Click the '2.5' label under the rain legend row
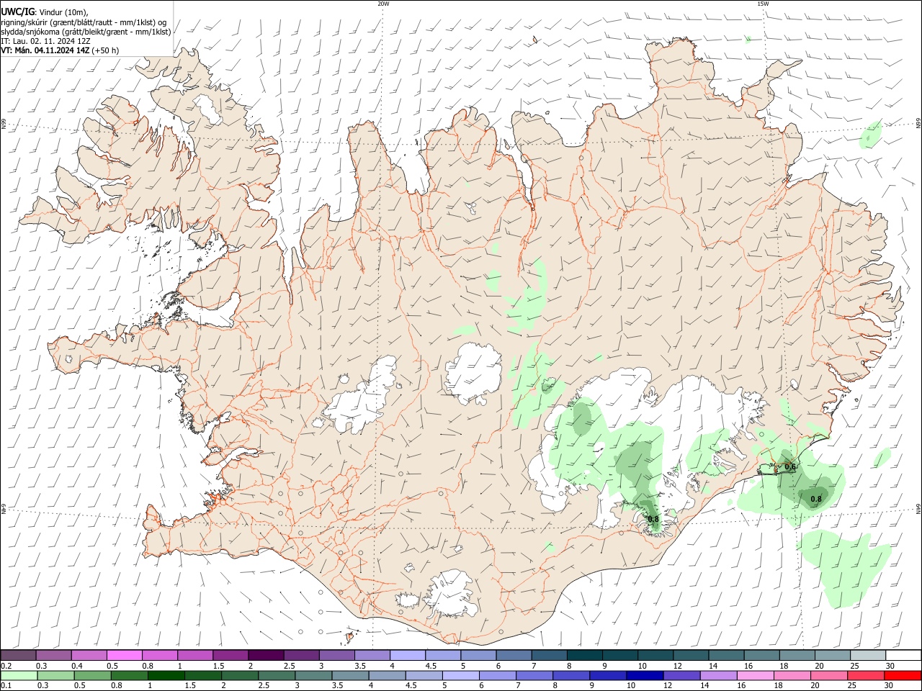This screenshot has width=922, height=691. click(x=264, y=685)
